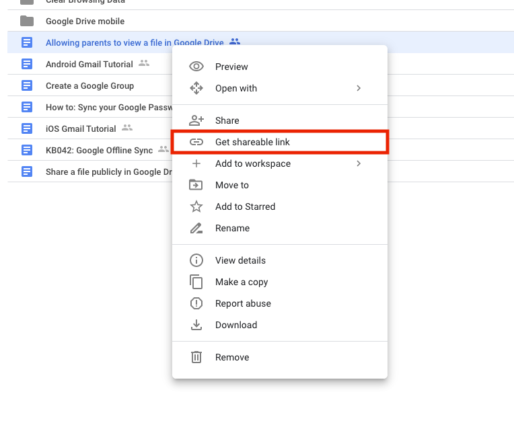Image resolution: width=514 pixels, height=421 pixels.
Task: Select Share a file publicly in Google file
Action: pos(109,171)
